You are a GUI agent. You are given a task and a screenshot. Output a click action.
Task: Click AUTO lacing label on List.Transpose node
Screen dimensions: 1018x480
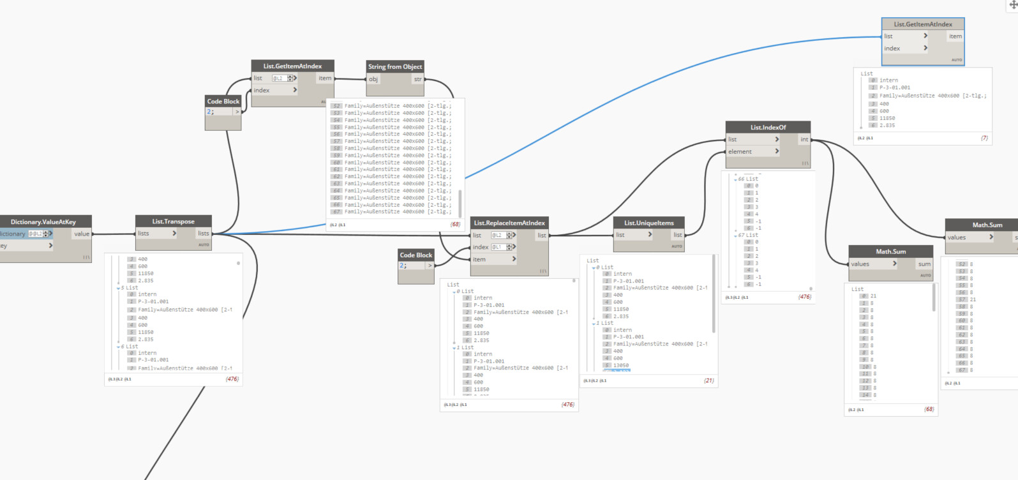[x=204, y=245]
